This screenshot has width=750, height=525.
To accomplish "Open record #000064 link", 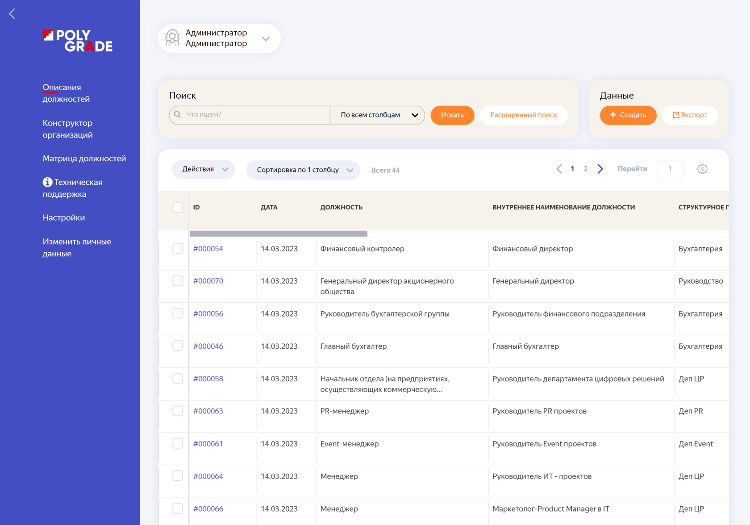I will point(208,476).
